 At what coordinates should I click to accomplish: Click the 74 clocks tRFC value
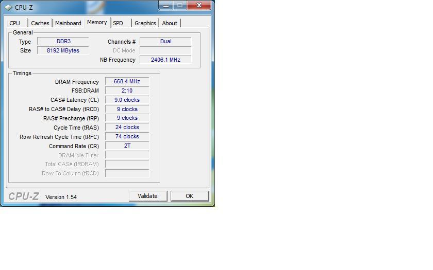coord(127,136)
